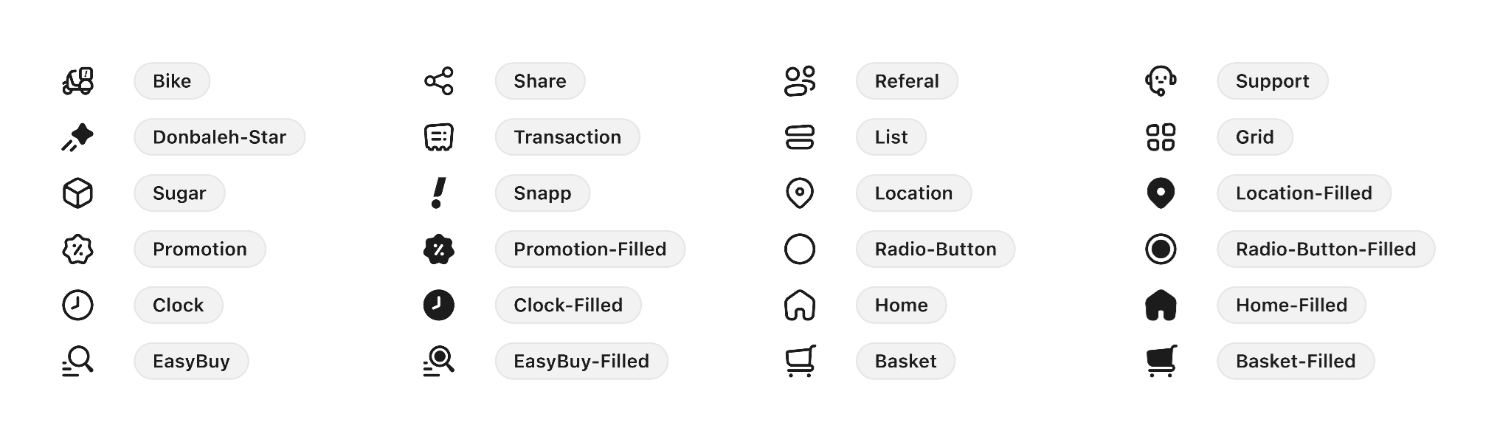The height and width of the screenshot is (442, 1511).
Task: Select the outlined Promotion percent badge icon
Action: (77, 249)
